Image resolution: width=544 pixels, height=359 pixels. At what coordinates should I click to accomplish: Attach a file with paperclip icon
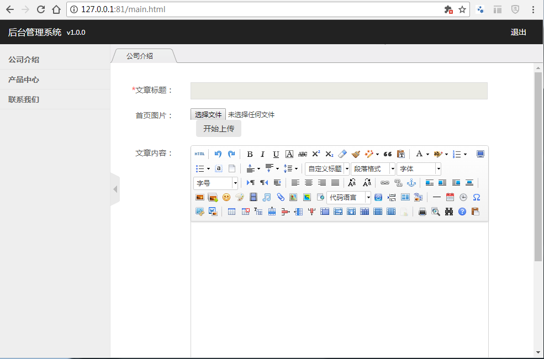tap(281, 197)
